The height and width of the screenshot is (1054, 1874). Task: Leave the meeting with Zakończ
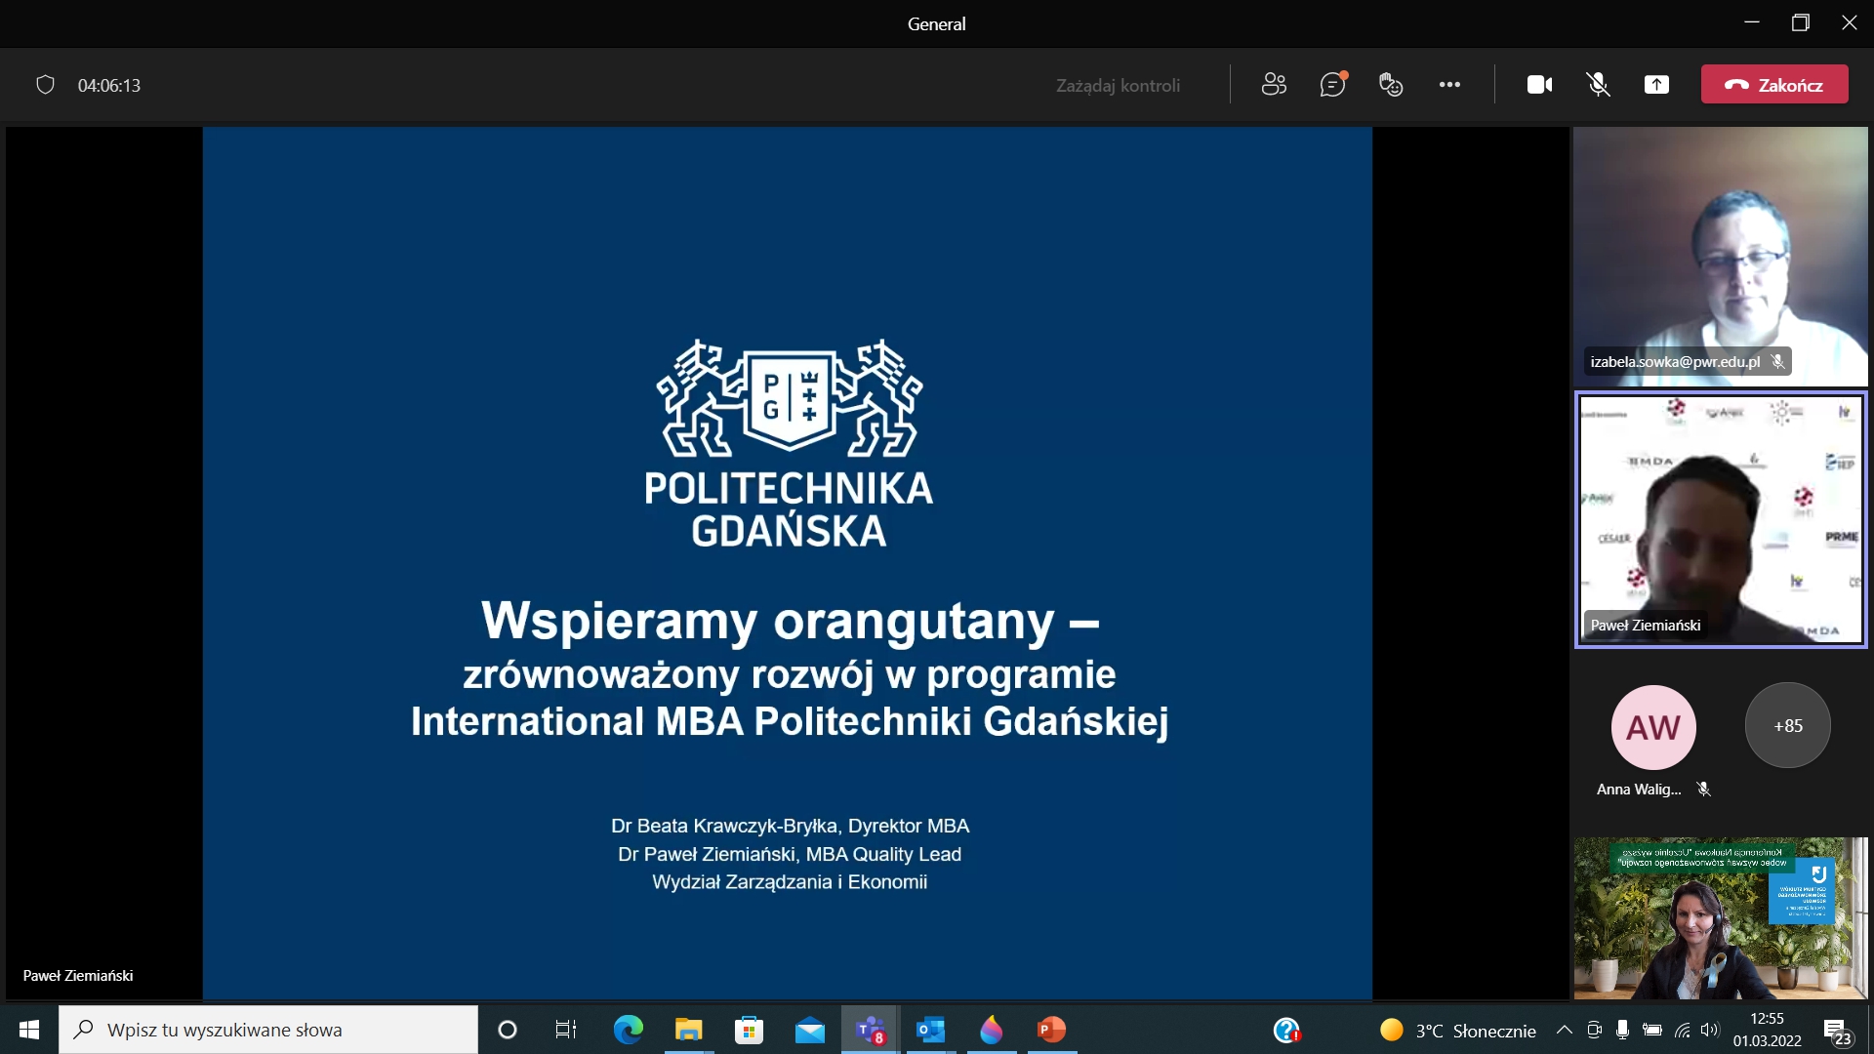(1773, 84)
